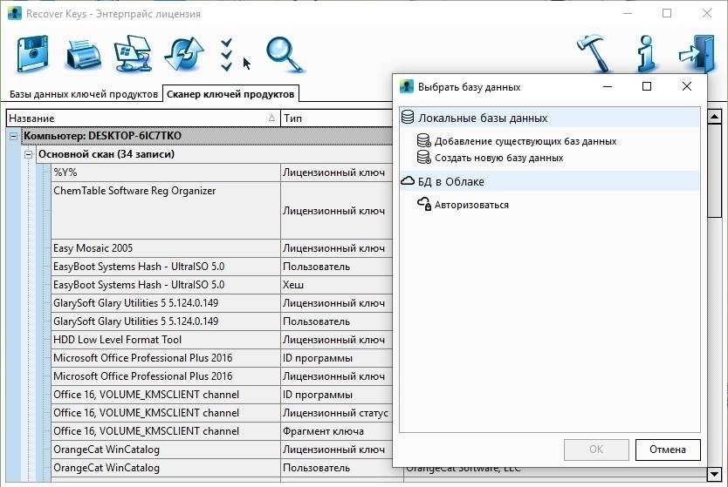The image size is (728, 487).
Task: Sort by the Название column header
Action: pos(143,118)
